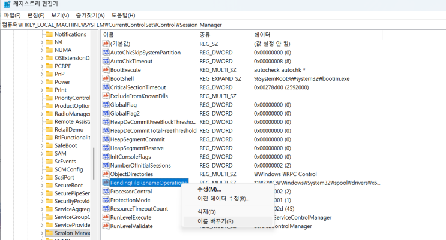Open the 보기(V) menu
Viewport: 446px width, 240px height.
[x=60, y=16]
